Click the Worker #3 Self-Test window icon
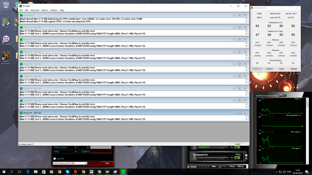 pyautogui.click(x=21, y=52)
